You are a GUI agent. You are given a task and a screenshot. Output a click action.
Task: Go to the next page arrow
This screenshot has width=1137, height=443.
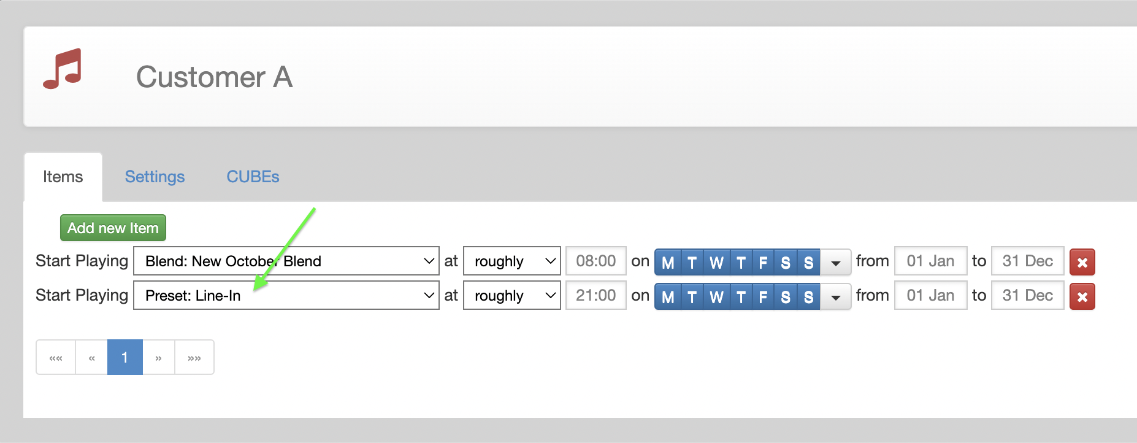pyautogui.click(x=159, y=357)
